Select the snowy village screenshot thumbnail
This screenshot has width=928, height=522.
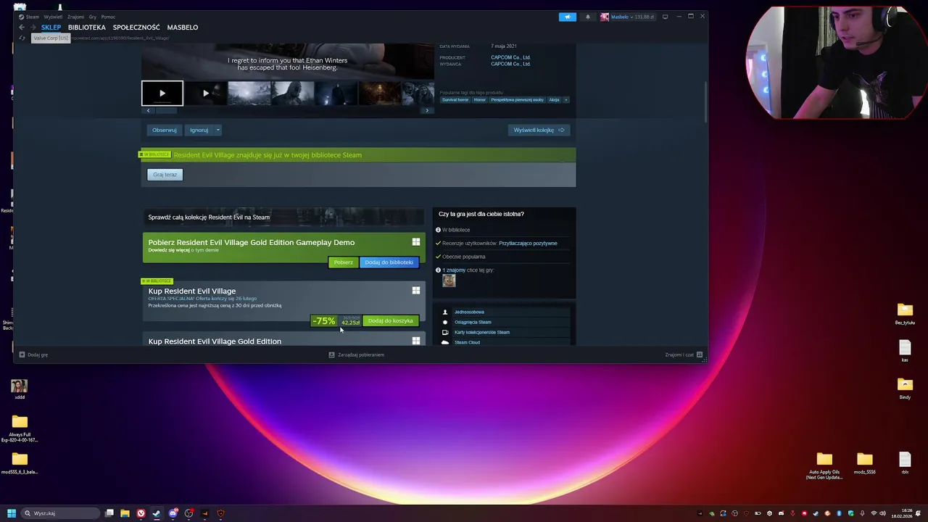click(x=249, y=93)
